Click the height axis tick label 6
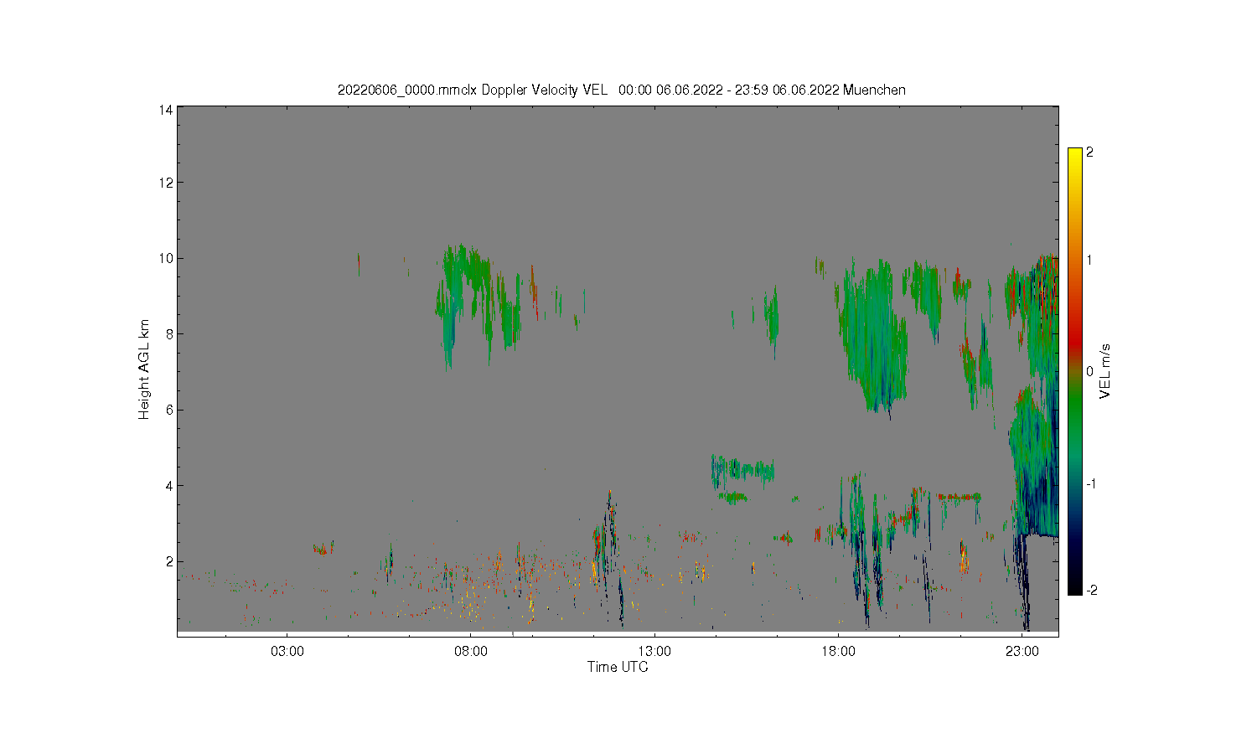The width and height of the screenshot is (1257, 754). point(169,410)
